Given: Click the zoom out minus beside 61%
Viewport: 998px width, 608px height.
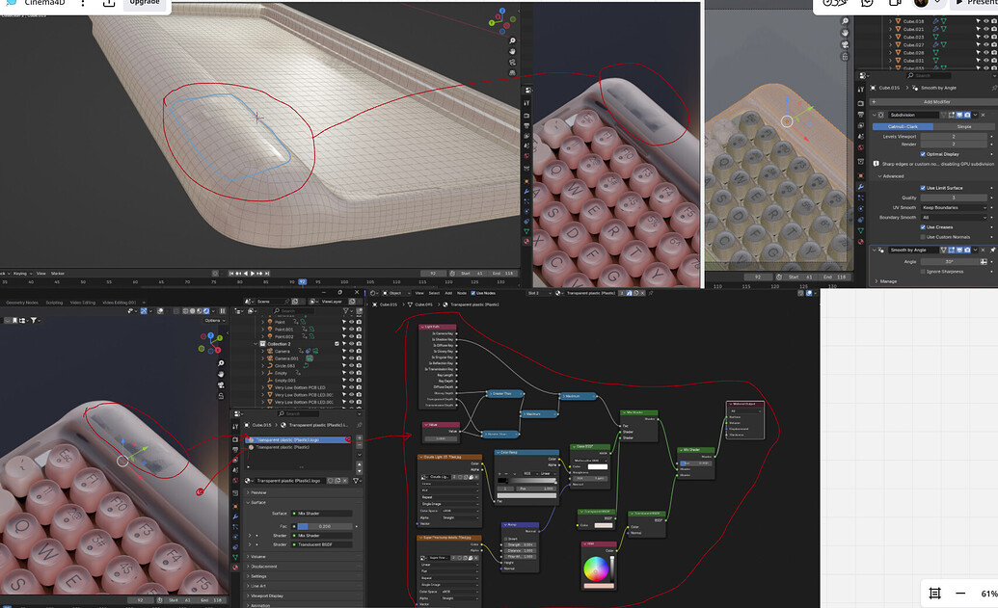Looking at the screenshot, I should click(960, 594).
